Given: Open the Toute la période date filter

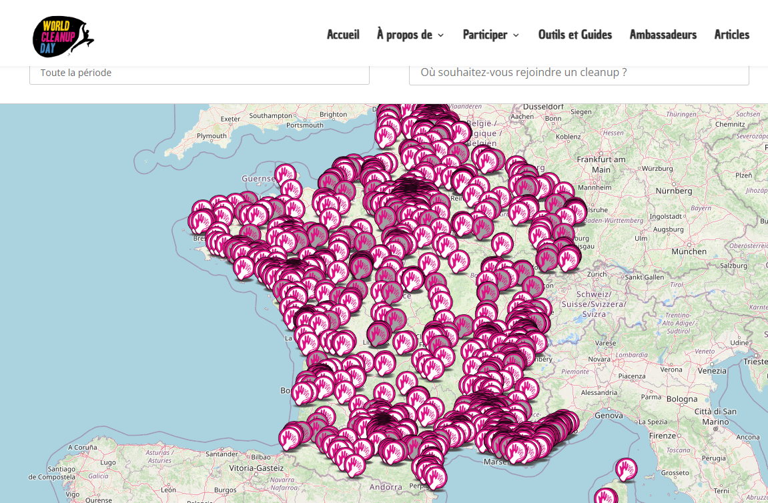Looking at the screenshot, I should click(200, 73).
